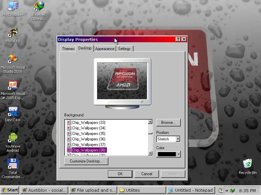Image resolution: width=261 pixels, height=195 pixels.
Task: Switch to the Themes tab
Action: (68, 48)
